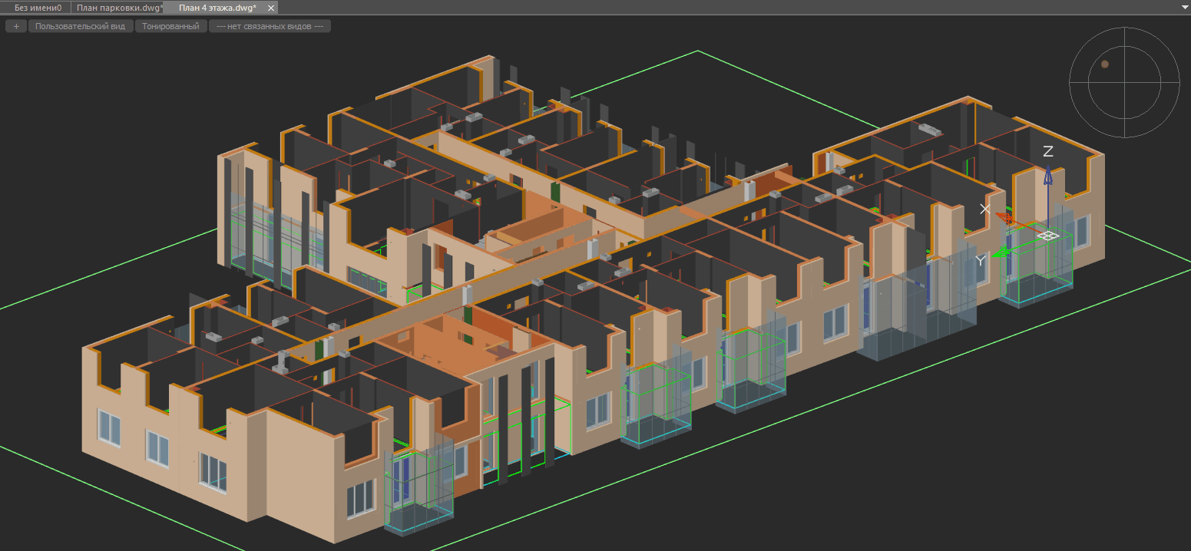Switch to the План парковки.dwg tab
The width and height of the screenshot is (1191, 551).
[120, 8]
